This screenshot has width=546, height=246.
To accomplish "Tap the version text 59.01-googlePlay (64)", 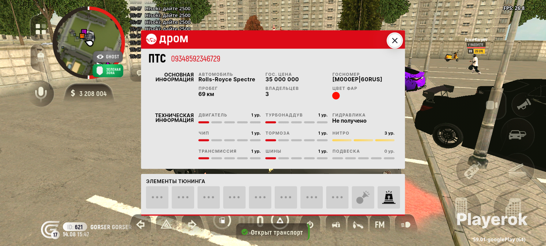I will [x=499, y=240].
